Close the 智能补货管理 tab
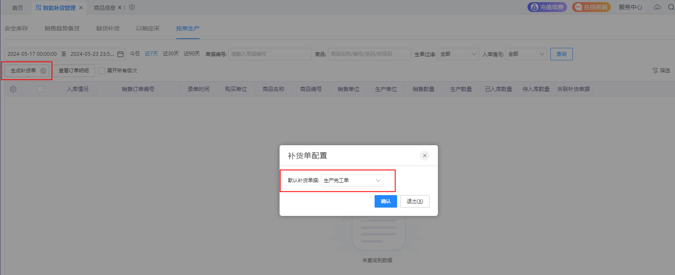Image resolution: width=675 pixels, height=275 pixels. pos(81,7)
